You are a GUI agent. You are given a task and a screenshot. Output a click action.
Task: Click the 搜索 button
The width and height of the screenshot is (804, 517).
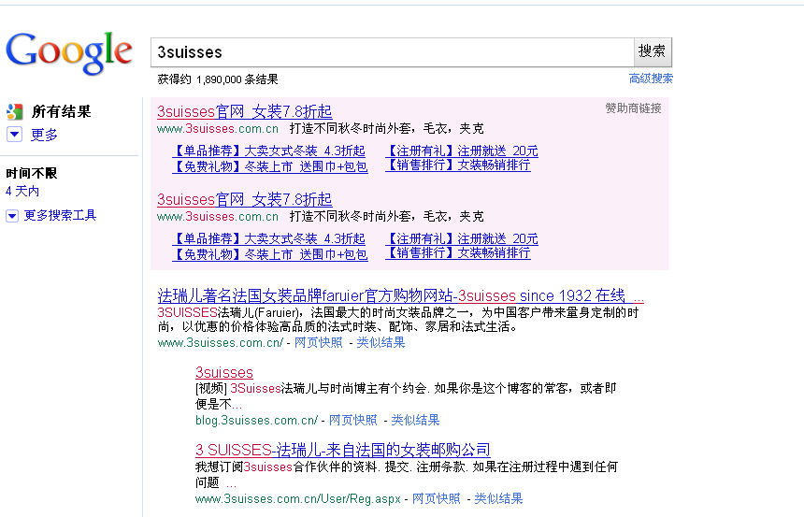[653, 51]
